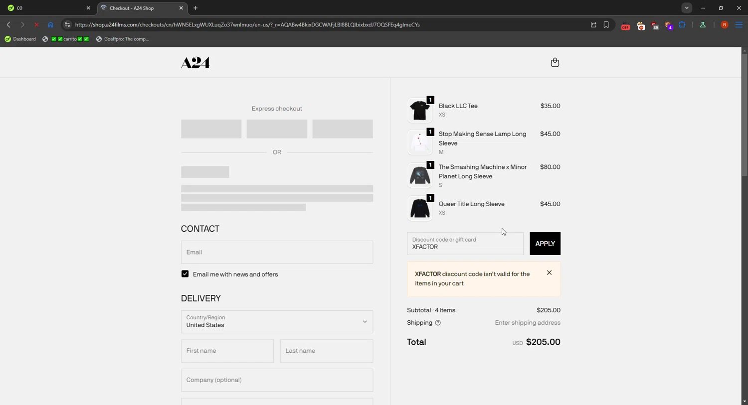Open the shopping bag cart icon

tap(555, 62)
